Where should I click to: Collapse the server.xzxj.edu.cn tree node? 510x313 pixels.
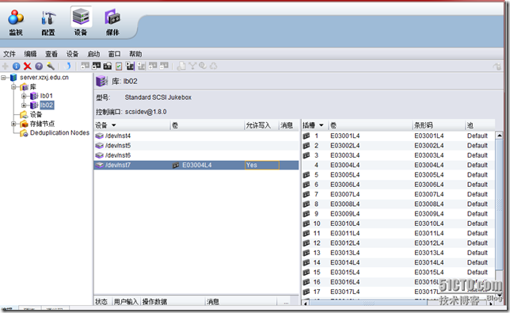4,78
